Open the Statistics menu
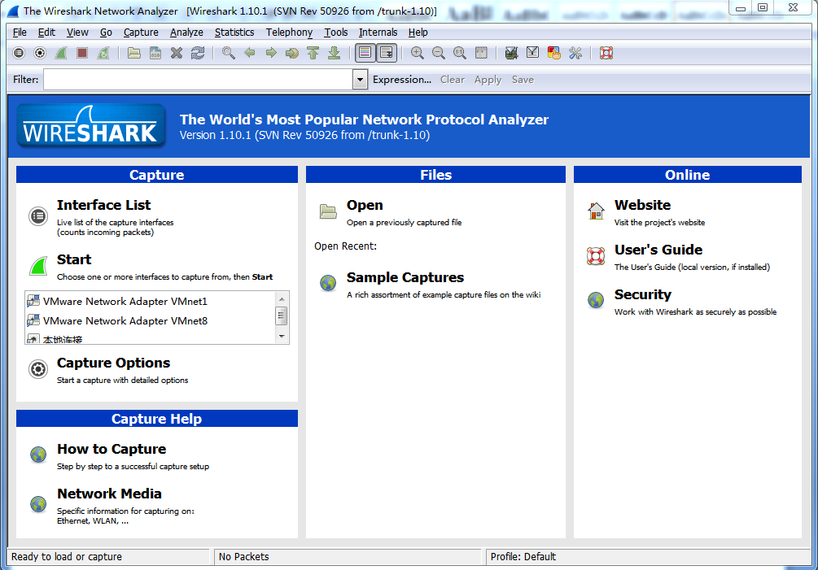The height and width of the screenshot is (570, 818). 234,33
